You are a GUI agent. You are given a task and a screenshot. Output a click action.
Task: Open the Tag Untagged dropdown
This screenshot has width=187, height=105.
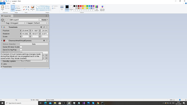tap(18, 23)
